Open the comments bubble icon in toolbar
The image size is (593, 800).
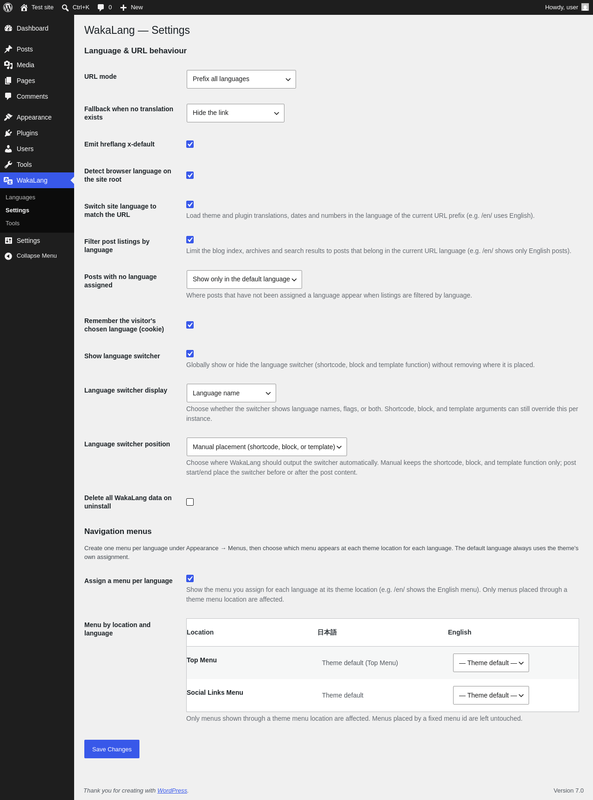[101, 7]
